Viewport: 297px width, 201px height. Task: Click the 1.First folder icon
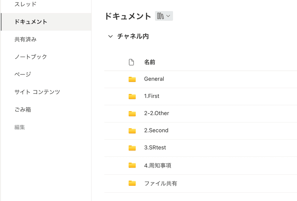[132, 96]
